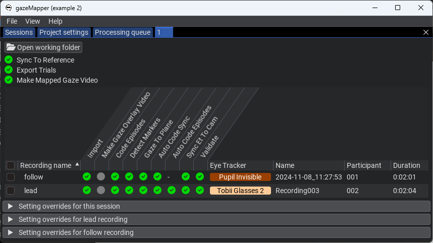Screen dimensions: 433x243
Task: Tick the checkbox for follow recording
Action: click(11, 177)
